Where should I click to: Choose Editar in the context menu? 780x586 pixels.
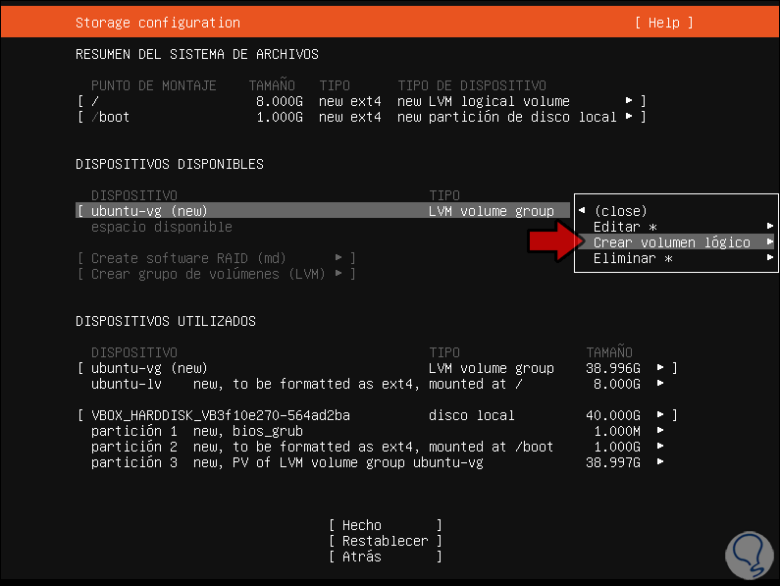point(625,227)
